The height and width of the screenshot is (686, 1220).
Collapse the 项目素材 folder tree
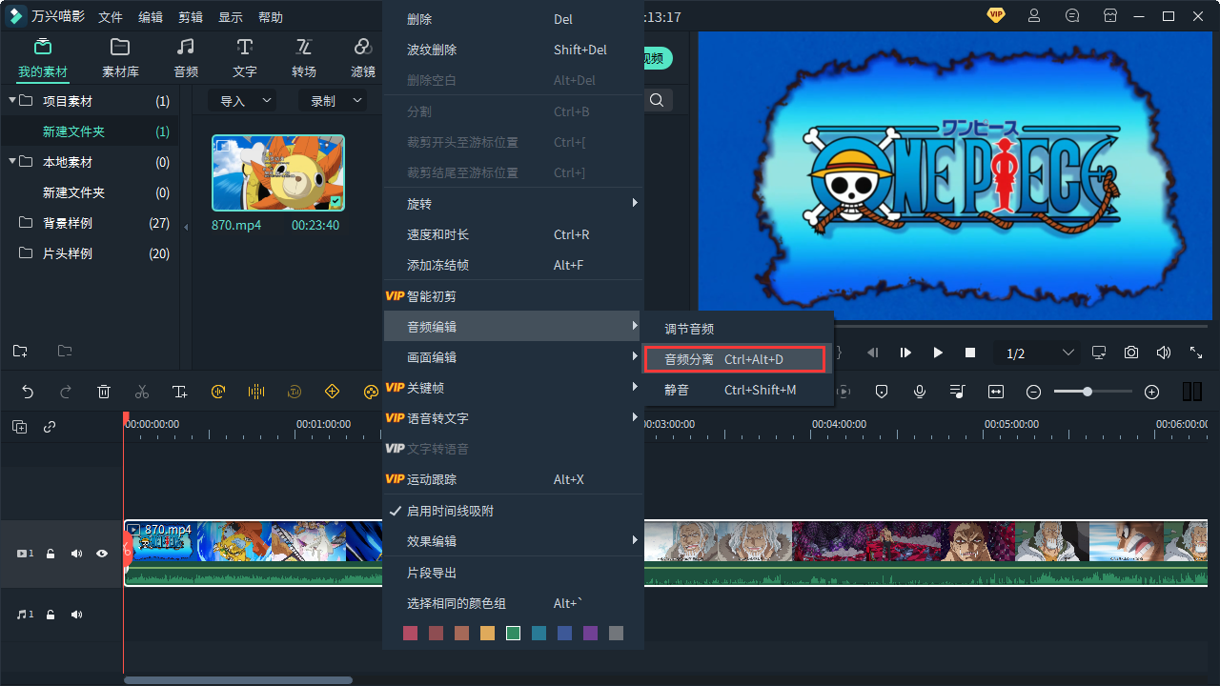click(x=10, y=100)
